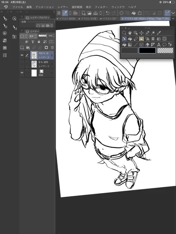Select the black sub color swatch
Image resolution: width=176 pixels, height=234 pixels.
click(x=147, y=51)
